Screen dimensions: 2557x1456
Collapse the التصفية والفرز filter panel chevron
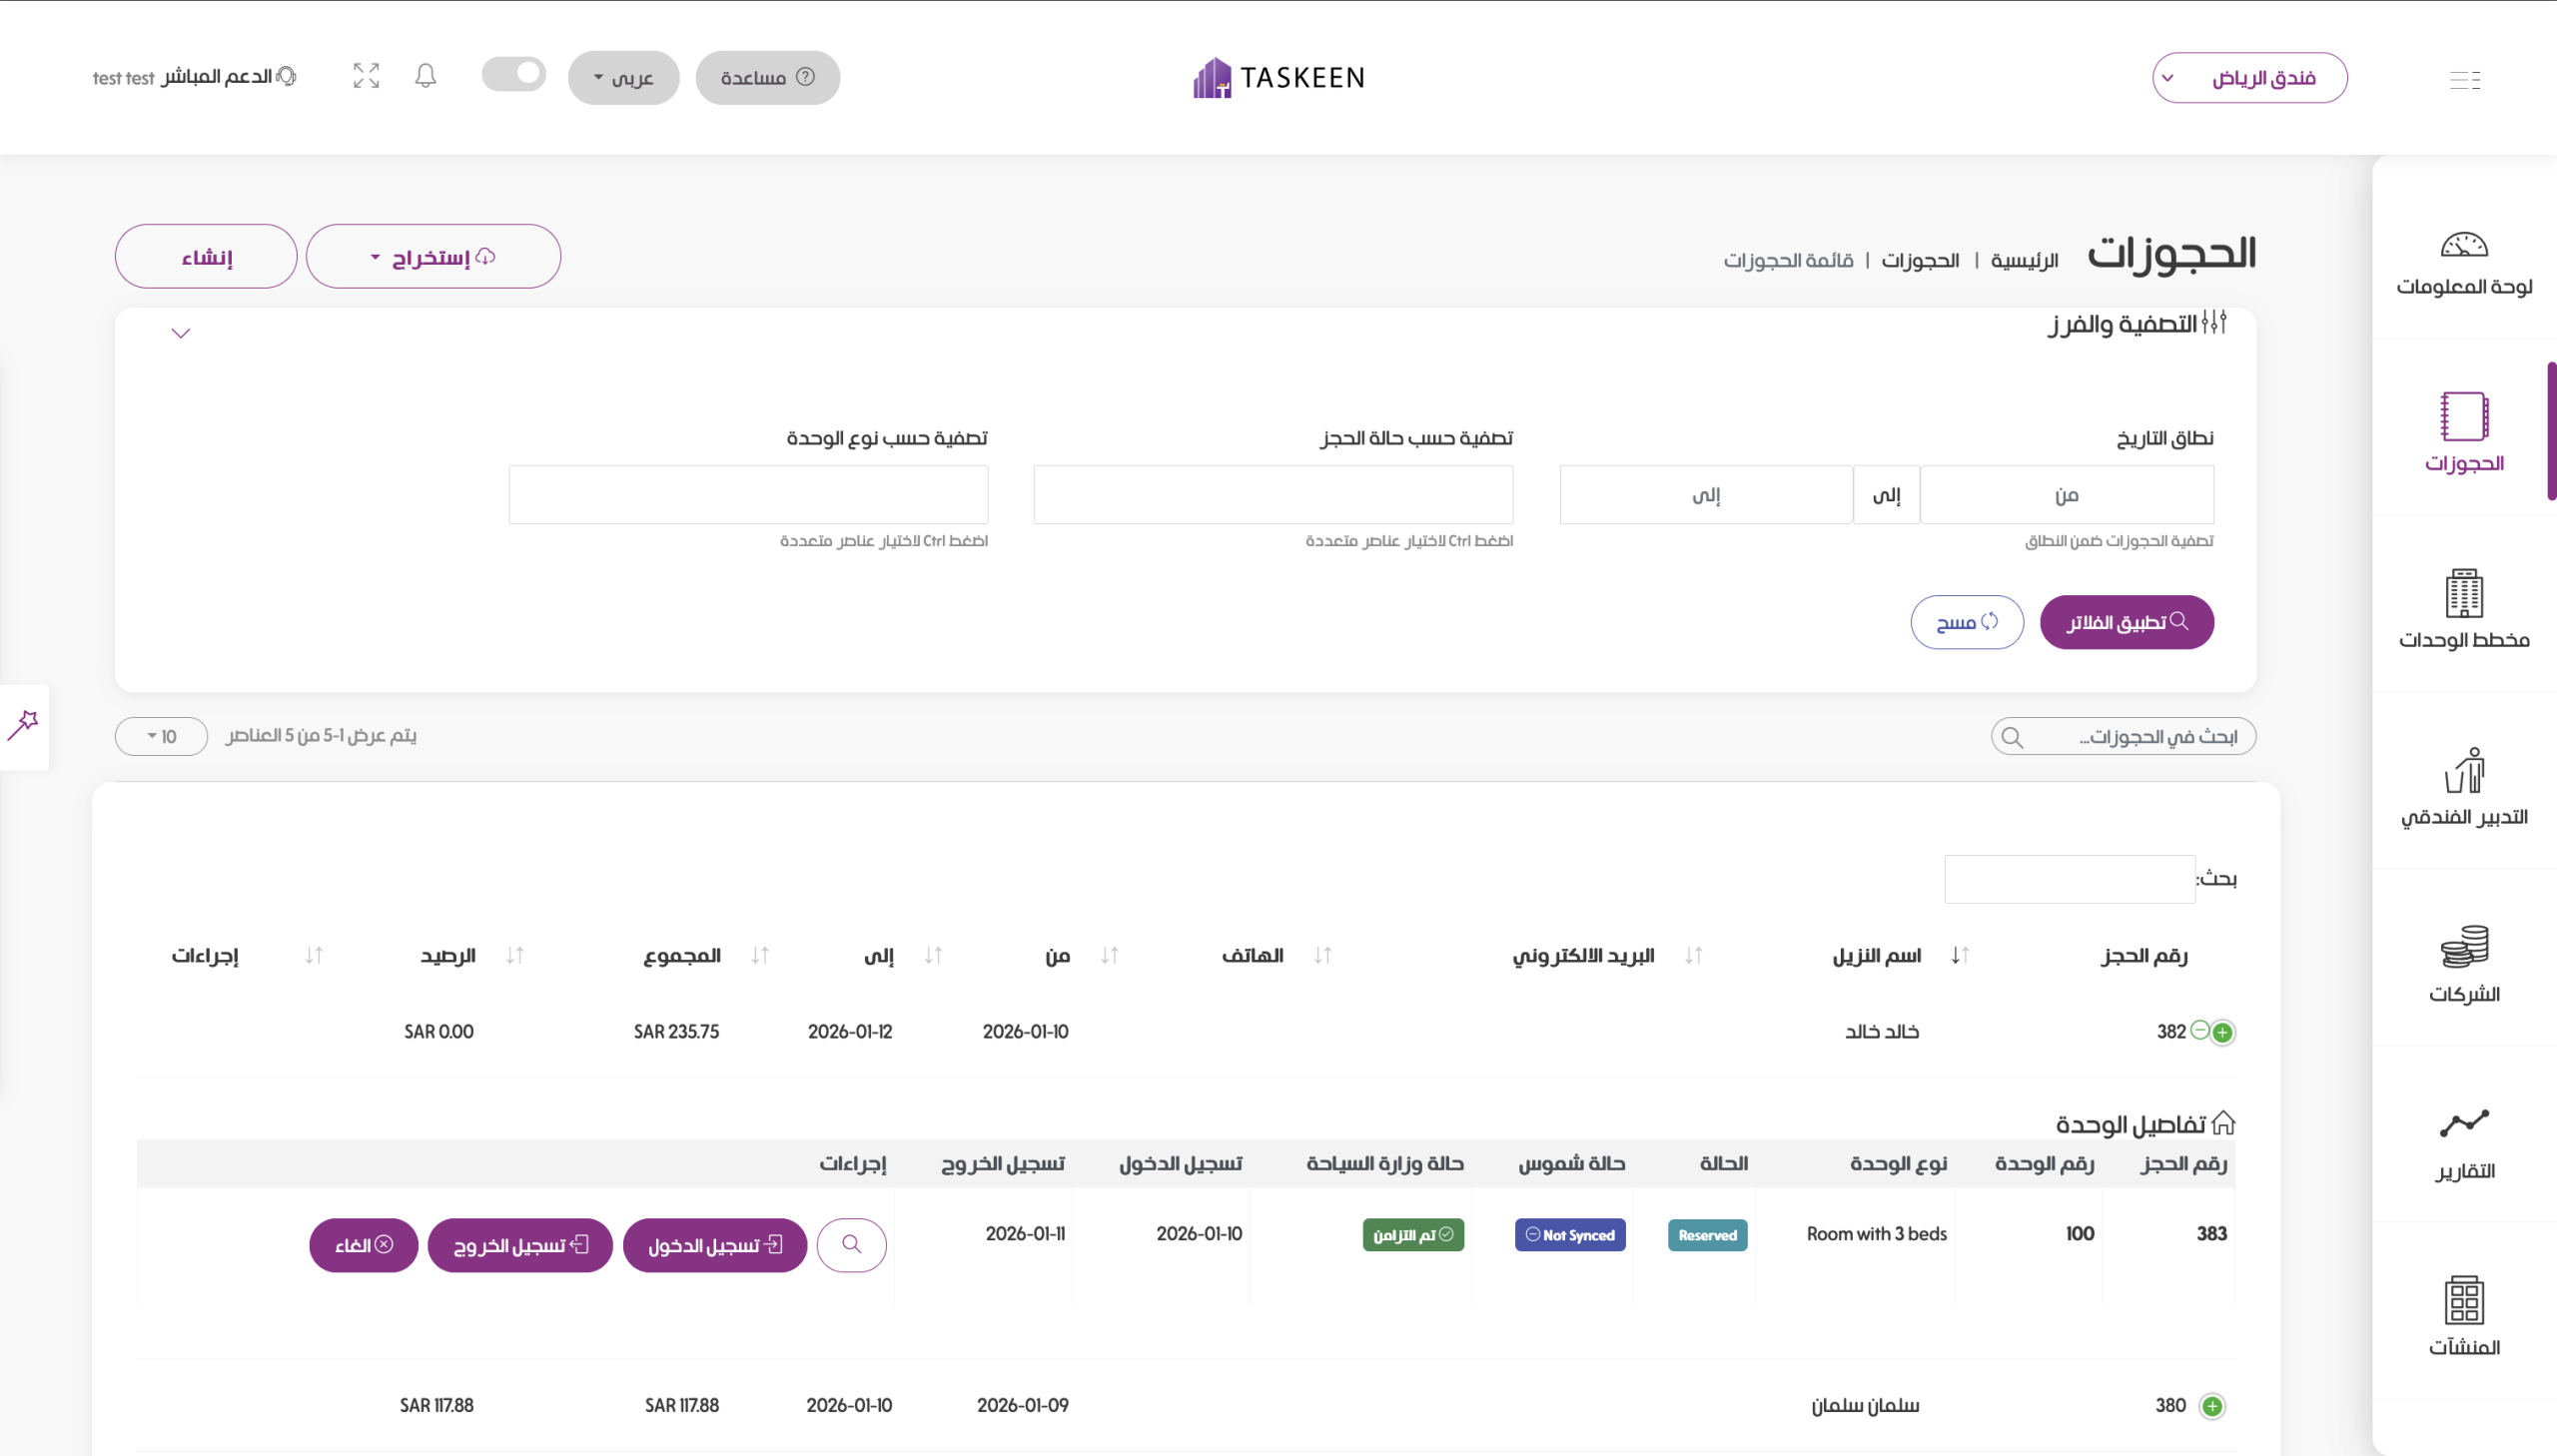tap(181, 334)
